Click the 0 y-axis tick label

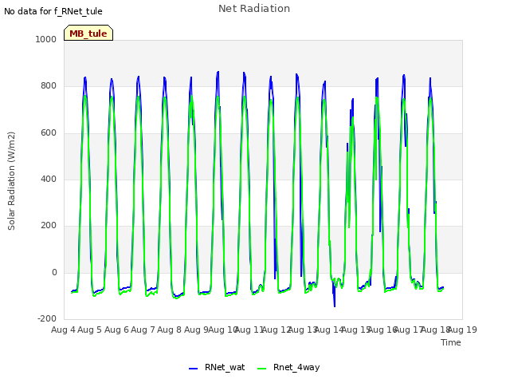tap(54, 273)
